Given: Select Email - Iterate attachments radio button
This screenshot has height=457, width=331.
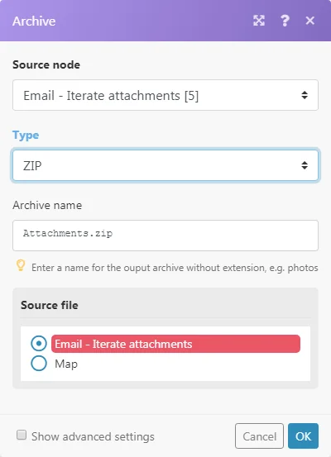Looking at the screenshot, I should [39, 343].
